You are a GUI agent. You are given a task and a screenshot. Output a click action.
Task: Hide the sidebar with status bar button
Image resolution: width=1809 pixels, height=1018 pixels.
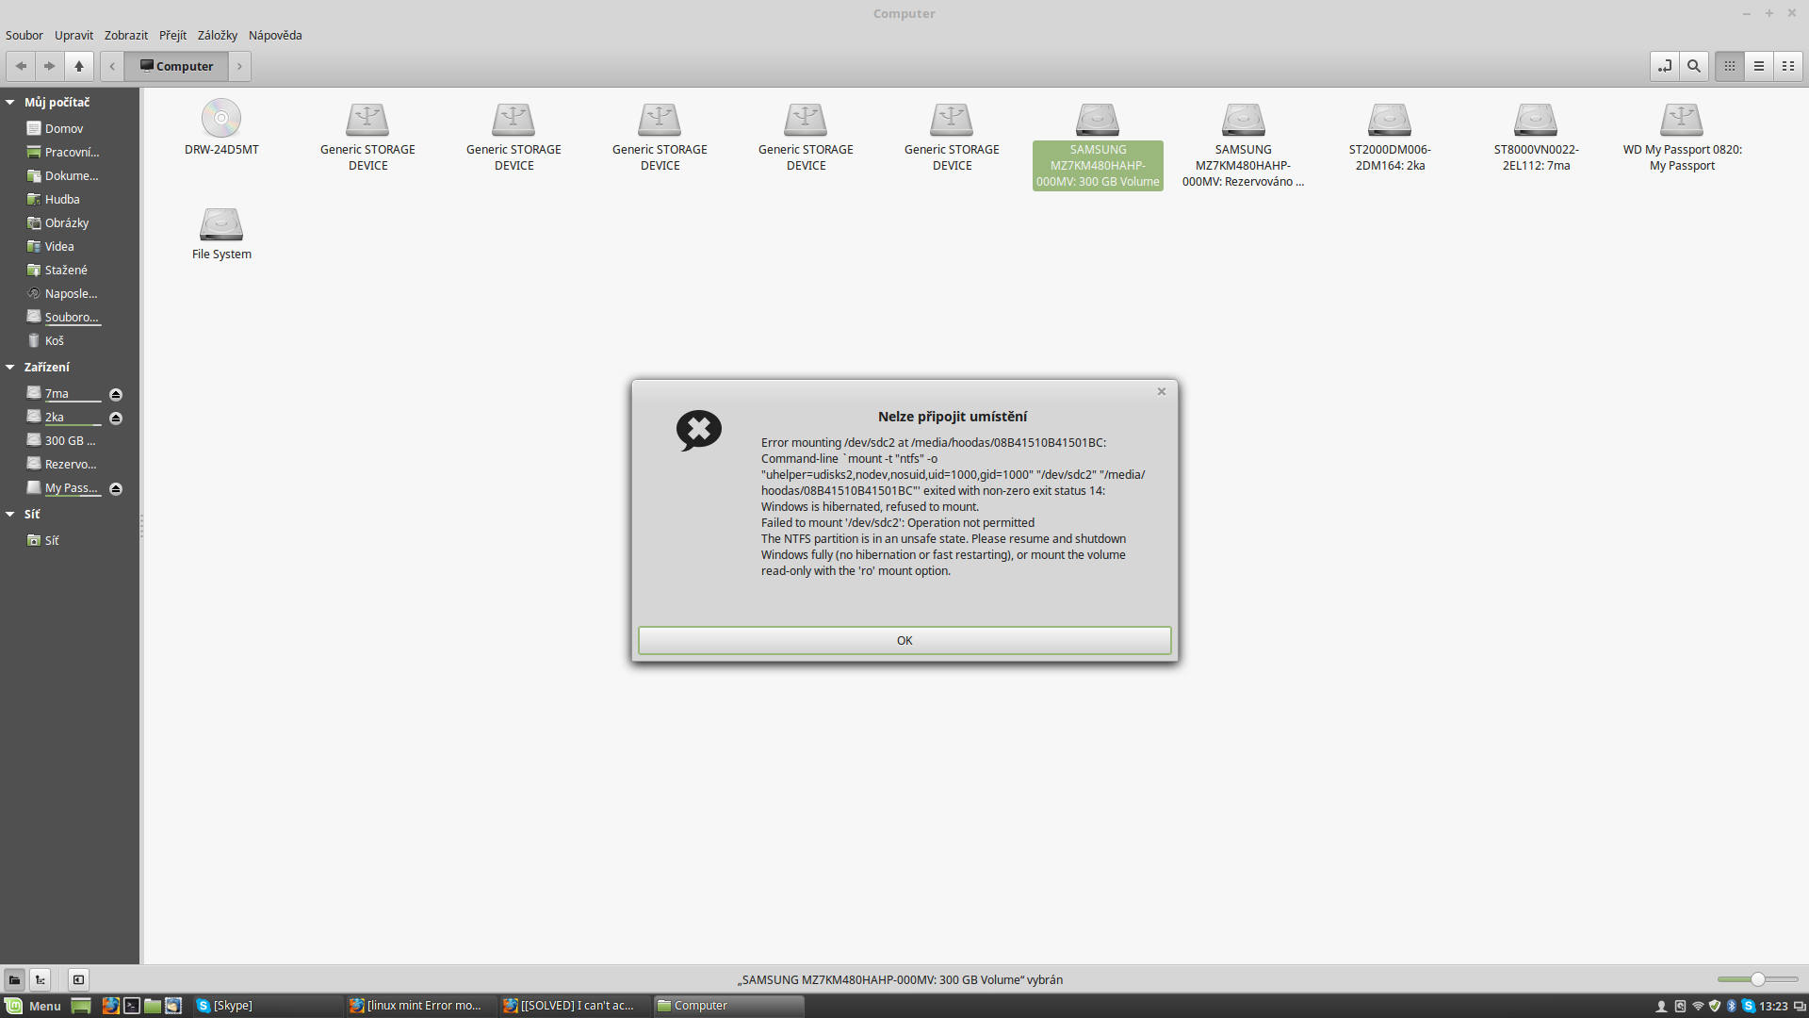(x=79, y=979)
